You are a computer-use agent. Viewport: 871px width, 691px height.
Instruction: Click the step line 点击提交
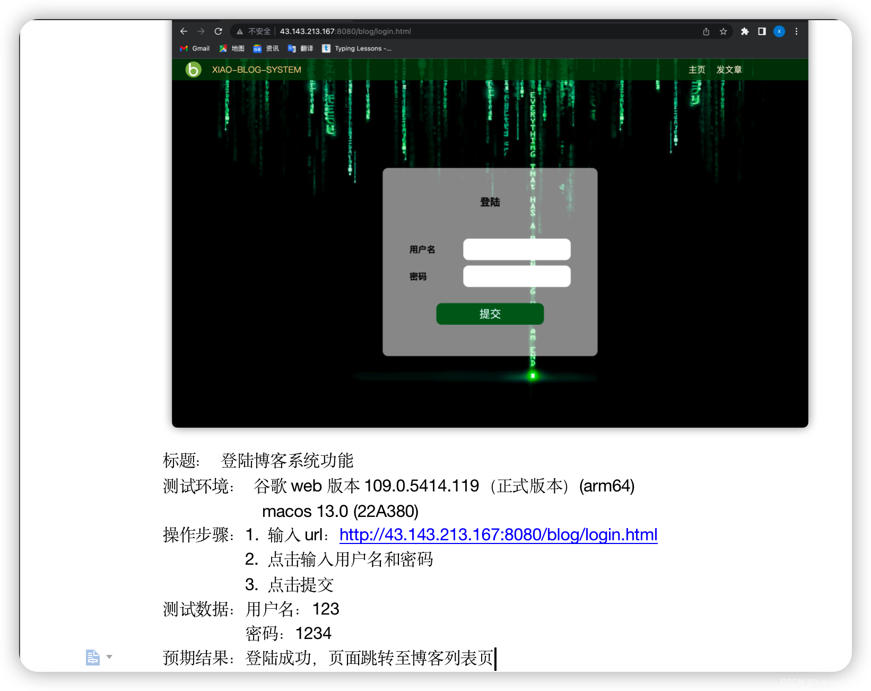[301, 585]
